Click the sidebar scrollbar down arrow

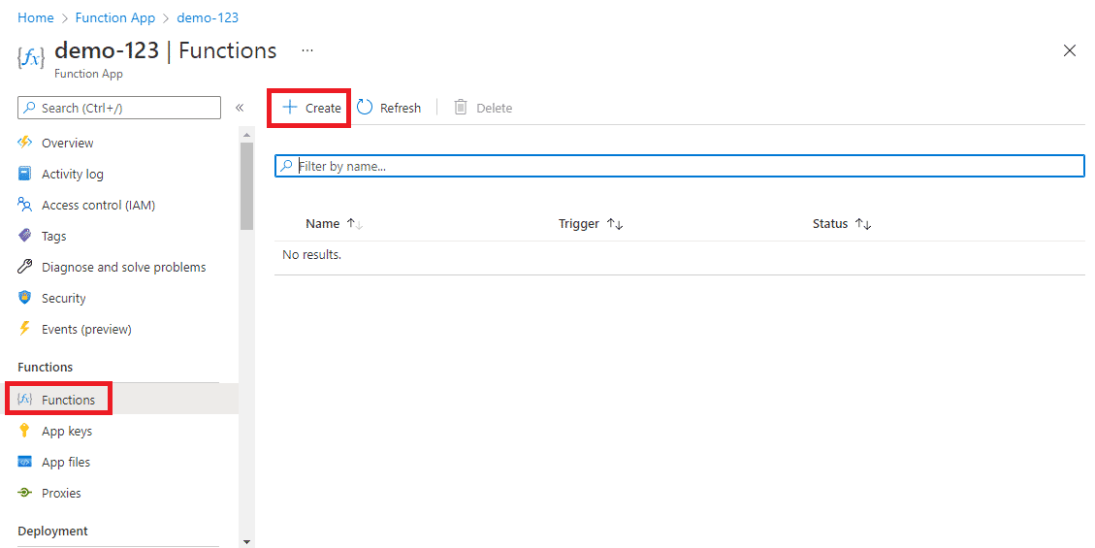(x=245, y=541)
